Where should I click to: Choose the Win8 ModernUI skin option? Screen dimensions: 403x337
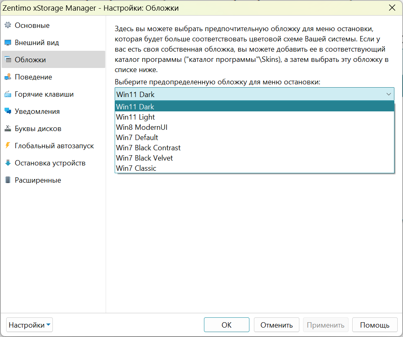254,127
